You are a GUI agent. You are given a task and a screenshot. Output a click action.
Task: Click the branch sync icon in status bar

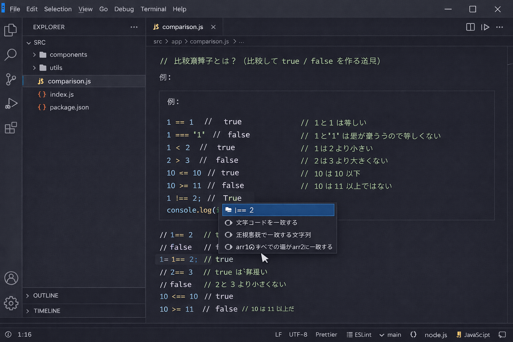point(413,334)
